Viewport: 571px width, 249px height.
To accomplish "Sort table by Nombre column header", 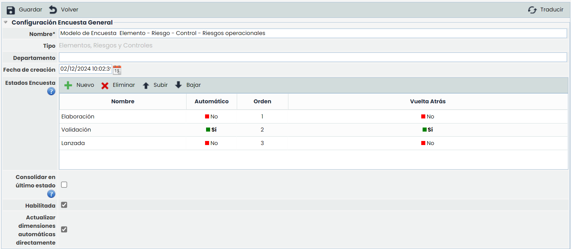I will 123,101.
